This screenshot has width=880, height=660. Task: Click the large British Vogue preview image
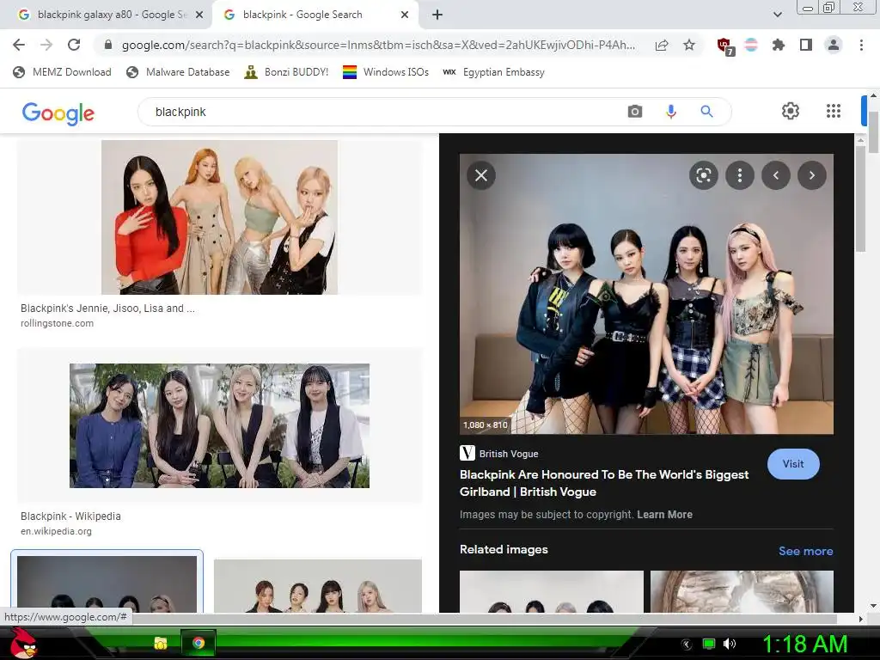[x=646, y=294]
